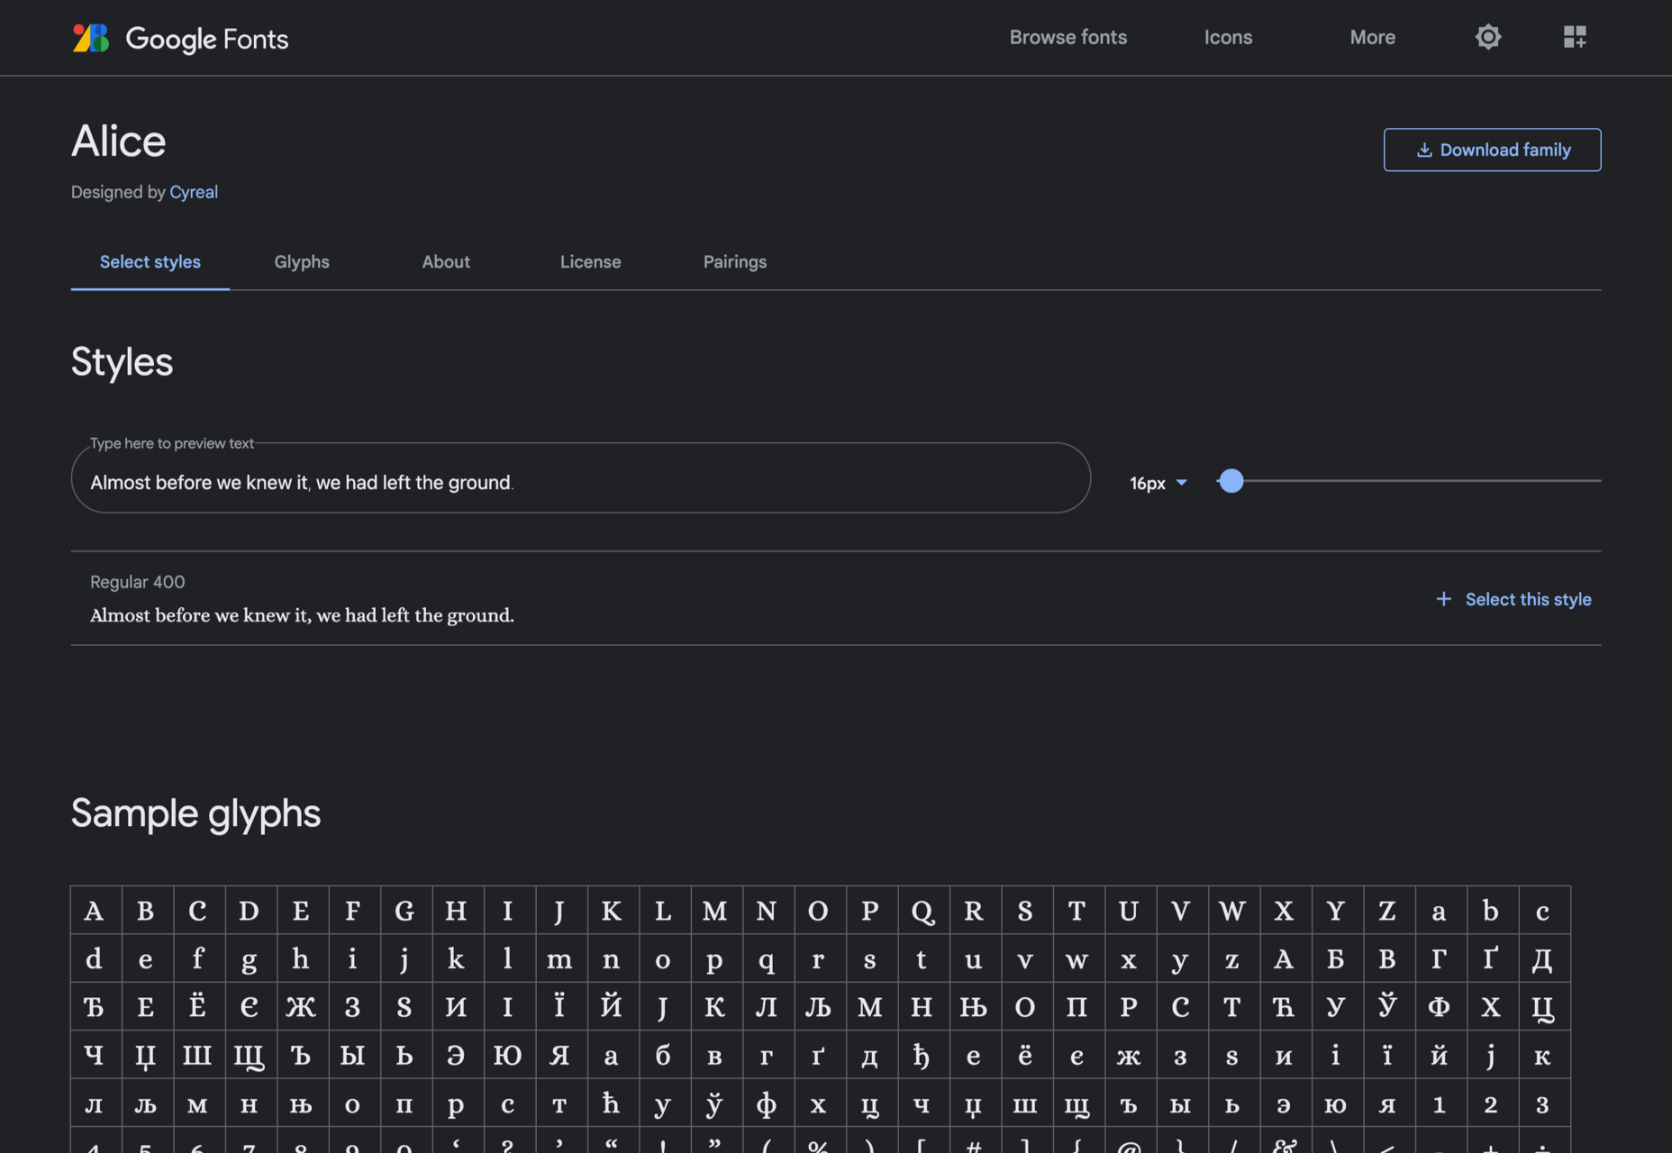1672x1153 pixels.
Task: Click the Cyrillic ћ glyph cell
Action: point(612,1104)
